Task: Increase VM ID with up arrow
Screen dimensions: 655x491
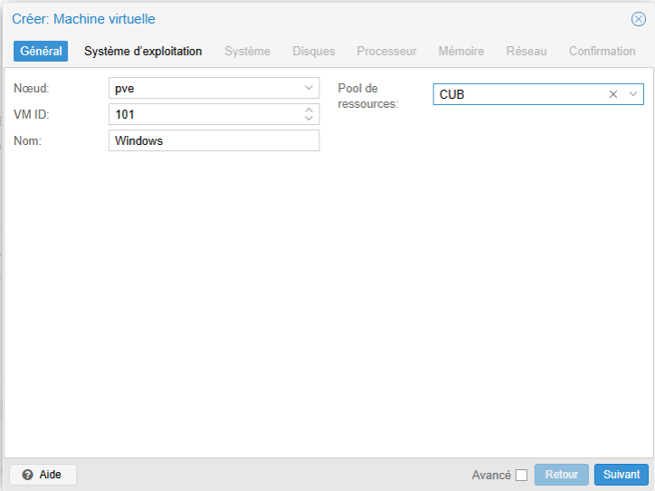Action: [309, 110]
